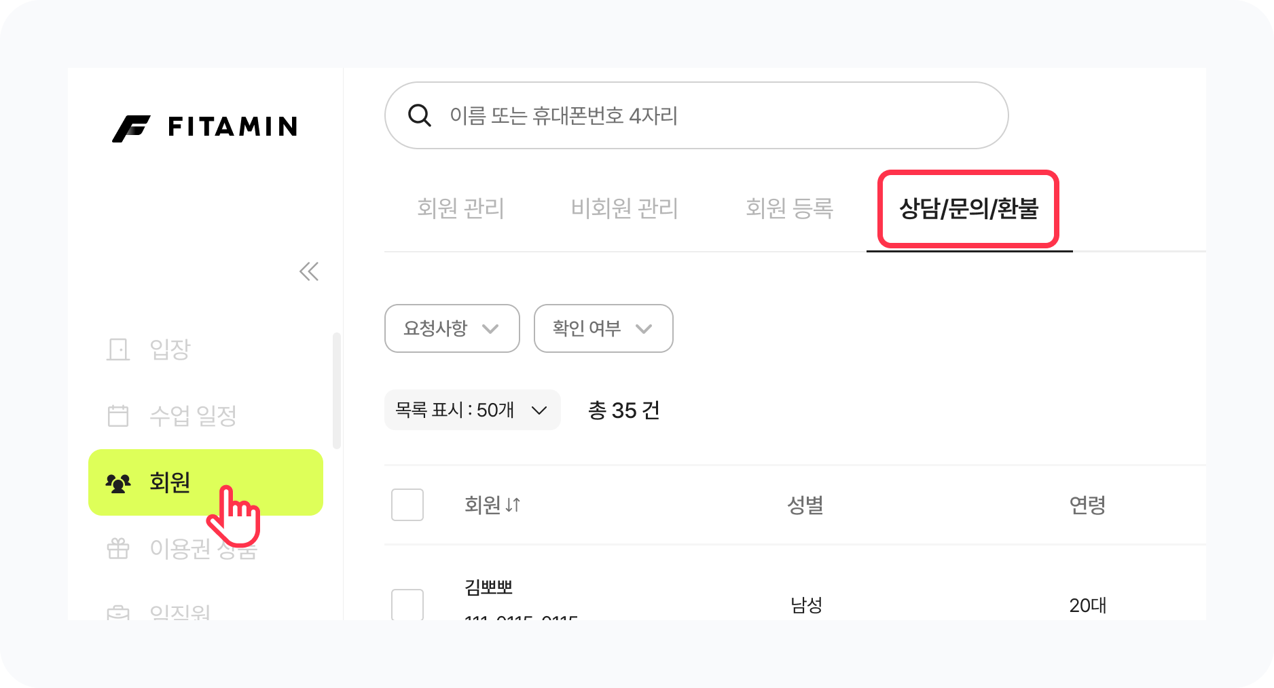Select the 상담/문의/환불 tab
The height and width of the screenshot is (688, 1274).
968,208
